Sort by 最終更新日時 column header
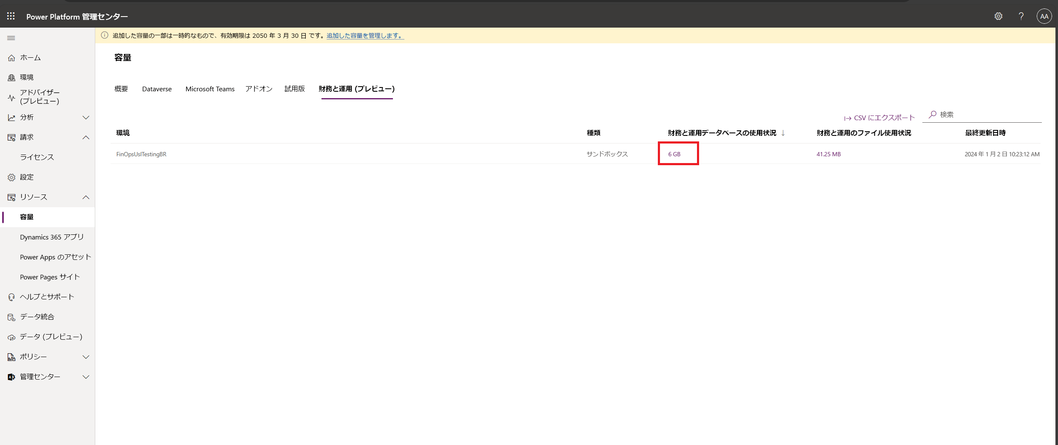 985,133
